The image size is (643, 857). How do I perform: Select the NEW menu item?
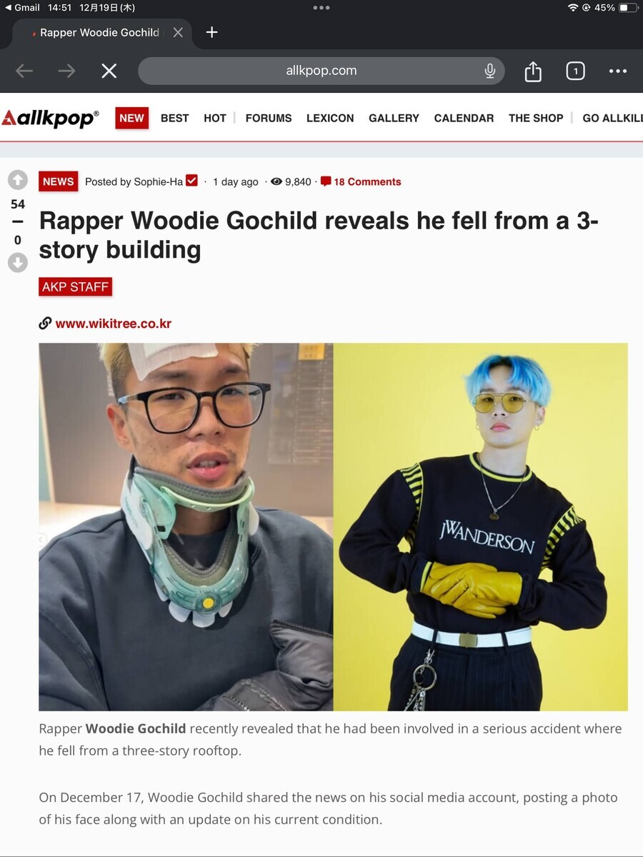[x=131, y=118]
